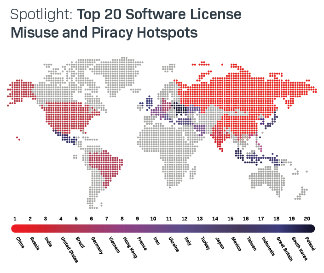Click the 'Italy' legend label
The height and width of the screenshot is (273, 324).
pyautogui.click(x=188, y=241)
